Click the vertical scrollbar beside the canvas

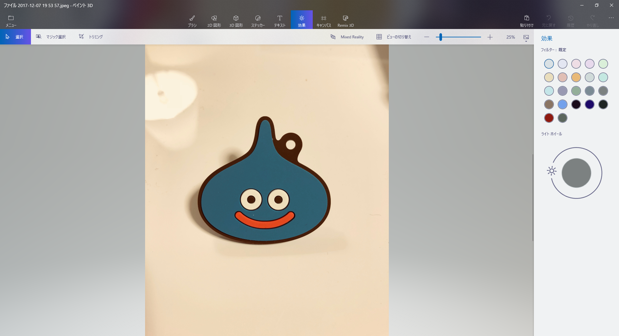533,197
